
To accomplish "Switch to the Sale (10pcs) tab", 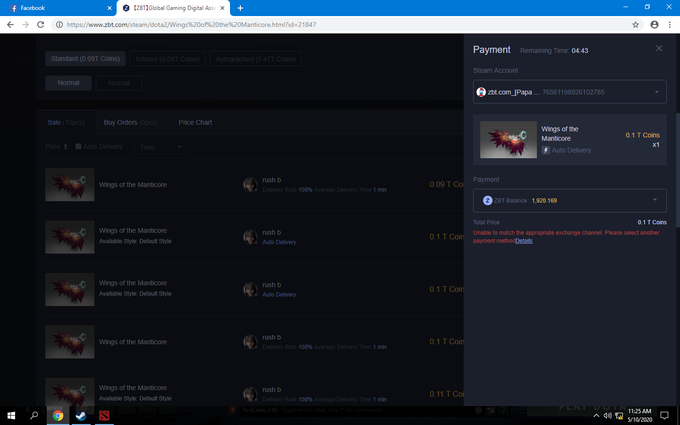I will point(66,122).
